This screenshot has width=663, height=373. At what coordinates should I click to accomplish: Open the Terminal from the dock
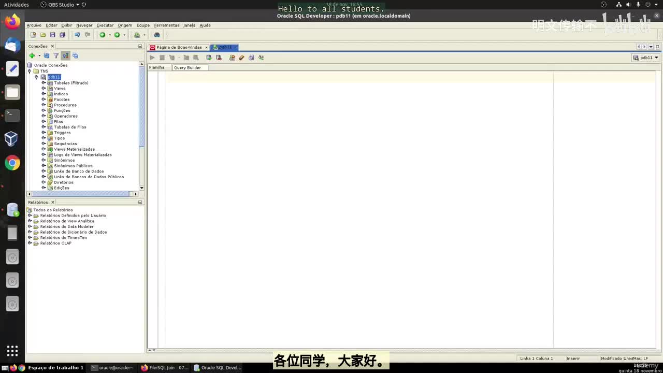(12, 115)
